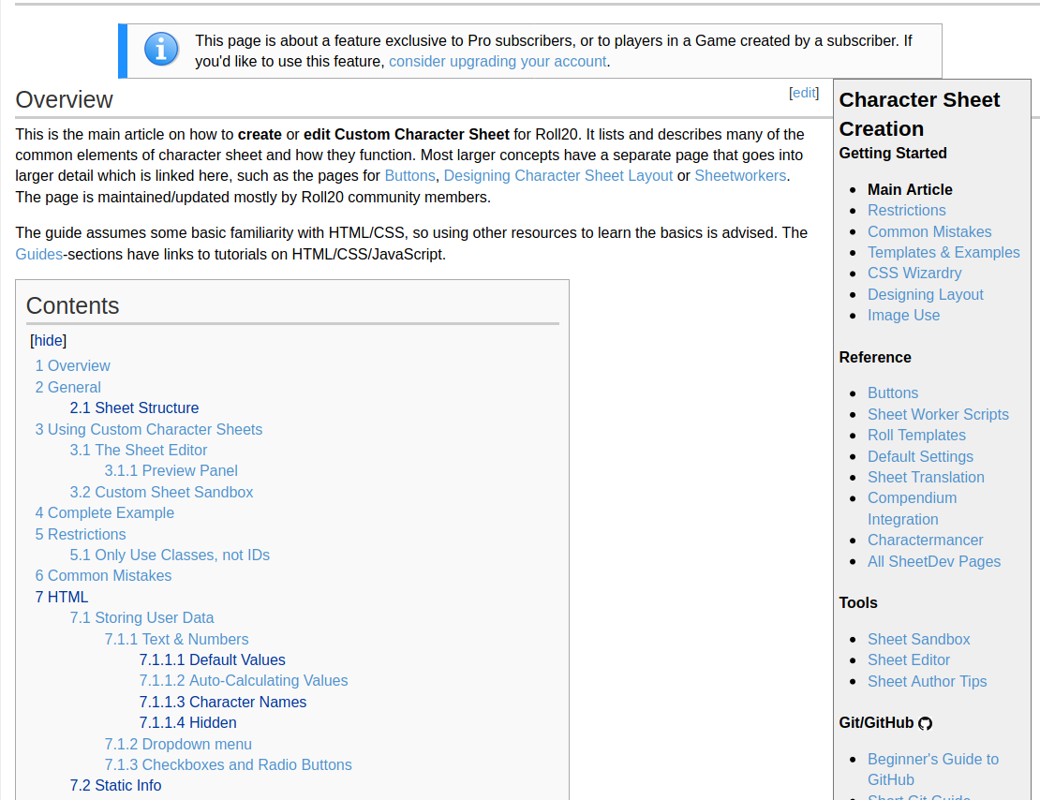1040x800 pixels.
Task: Go to Designing Layout sidebar link
Action: pos(926,294)
